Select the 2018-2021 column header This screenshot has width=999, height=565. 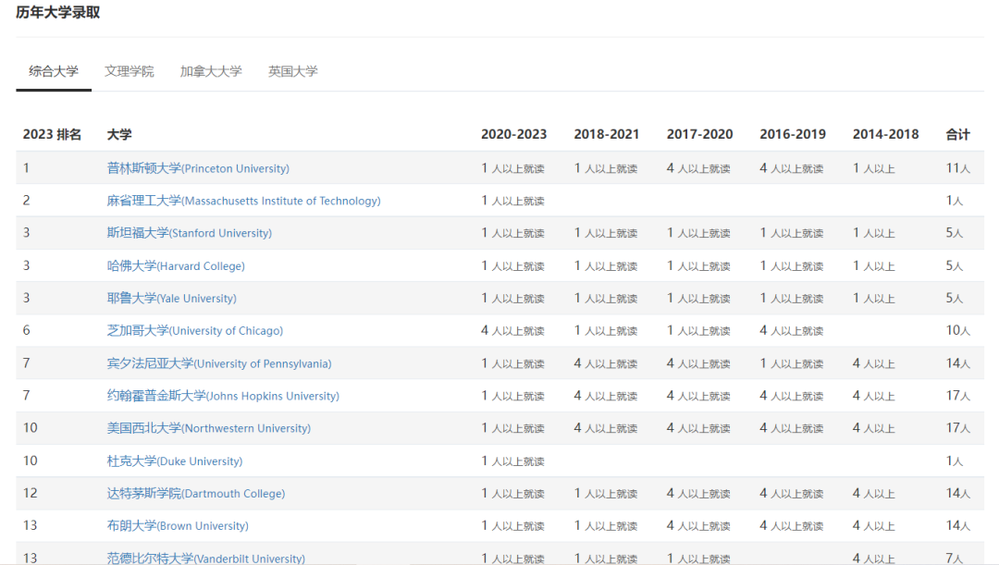(607, 134)
